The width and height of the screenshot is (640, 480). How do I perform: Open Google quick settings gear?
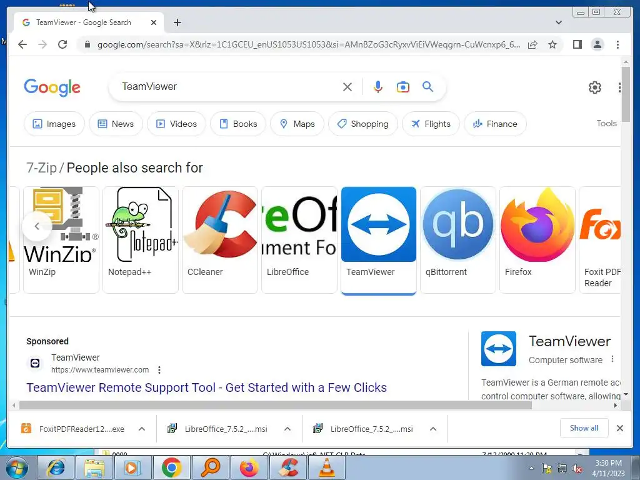coord(595,87)
